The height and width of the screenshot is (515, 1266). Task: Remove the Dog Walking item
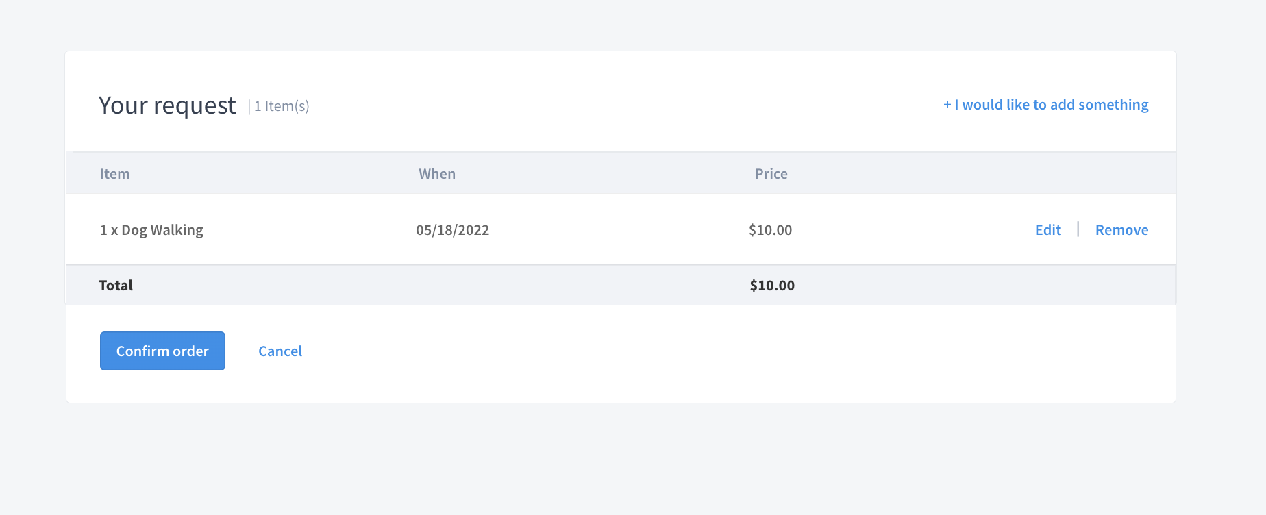(1121, 230)
